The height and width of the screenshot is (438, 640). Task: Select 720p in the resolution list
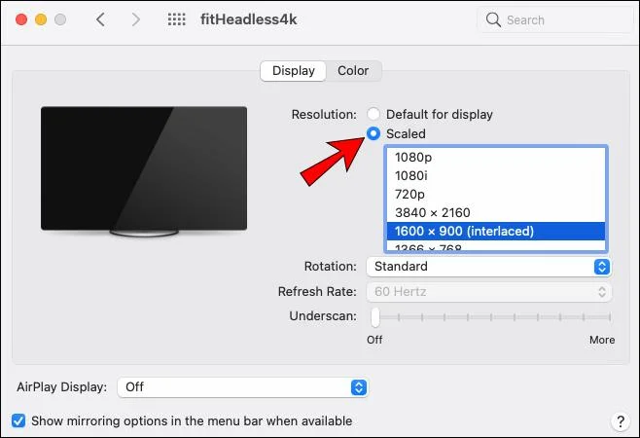click(496, 194)
